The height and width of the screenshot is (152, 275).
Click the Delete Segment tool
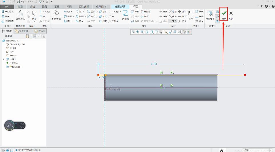146,11
